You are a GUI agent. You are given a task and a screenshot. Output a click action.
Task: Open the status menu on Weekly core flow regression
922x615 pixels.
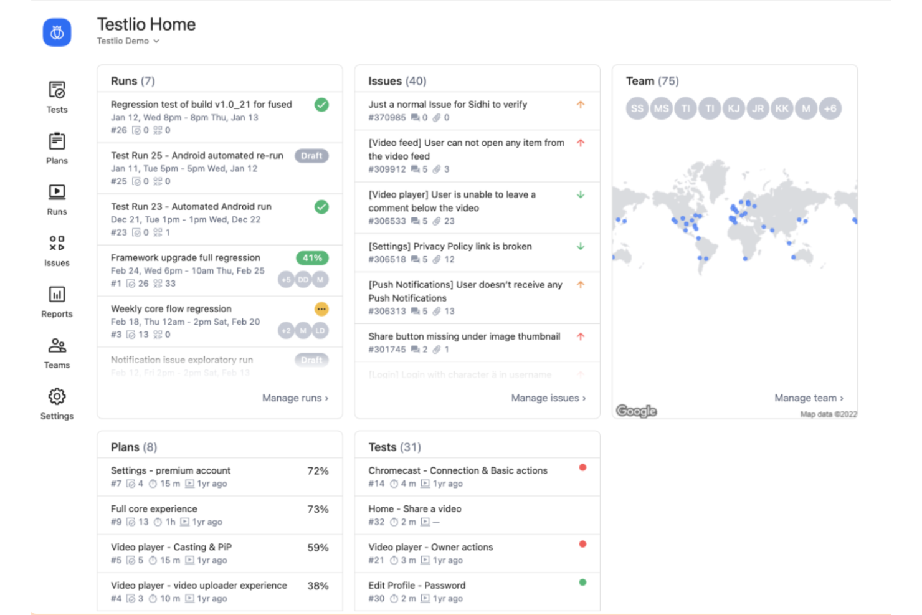[x=321, y=308]
